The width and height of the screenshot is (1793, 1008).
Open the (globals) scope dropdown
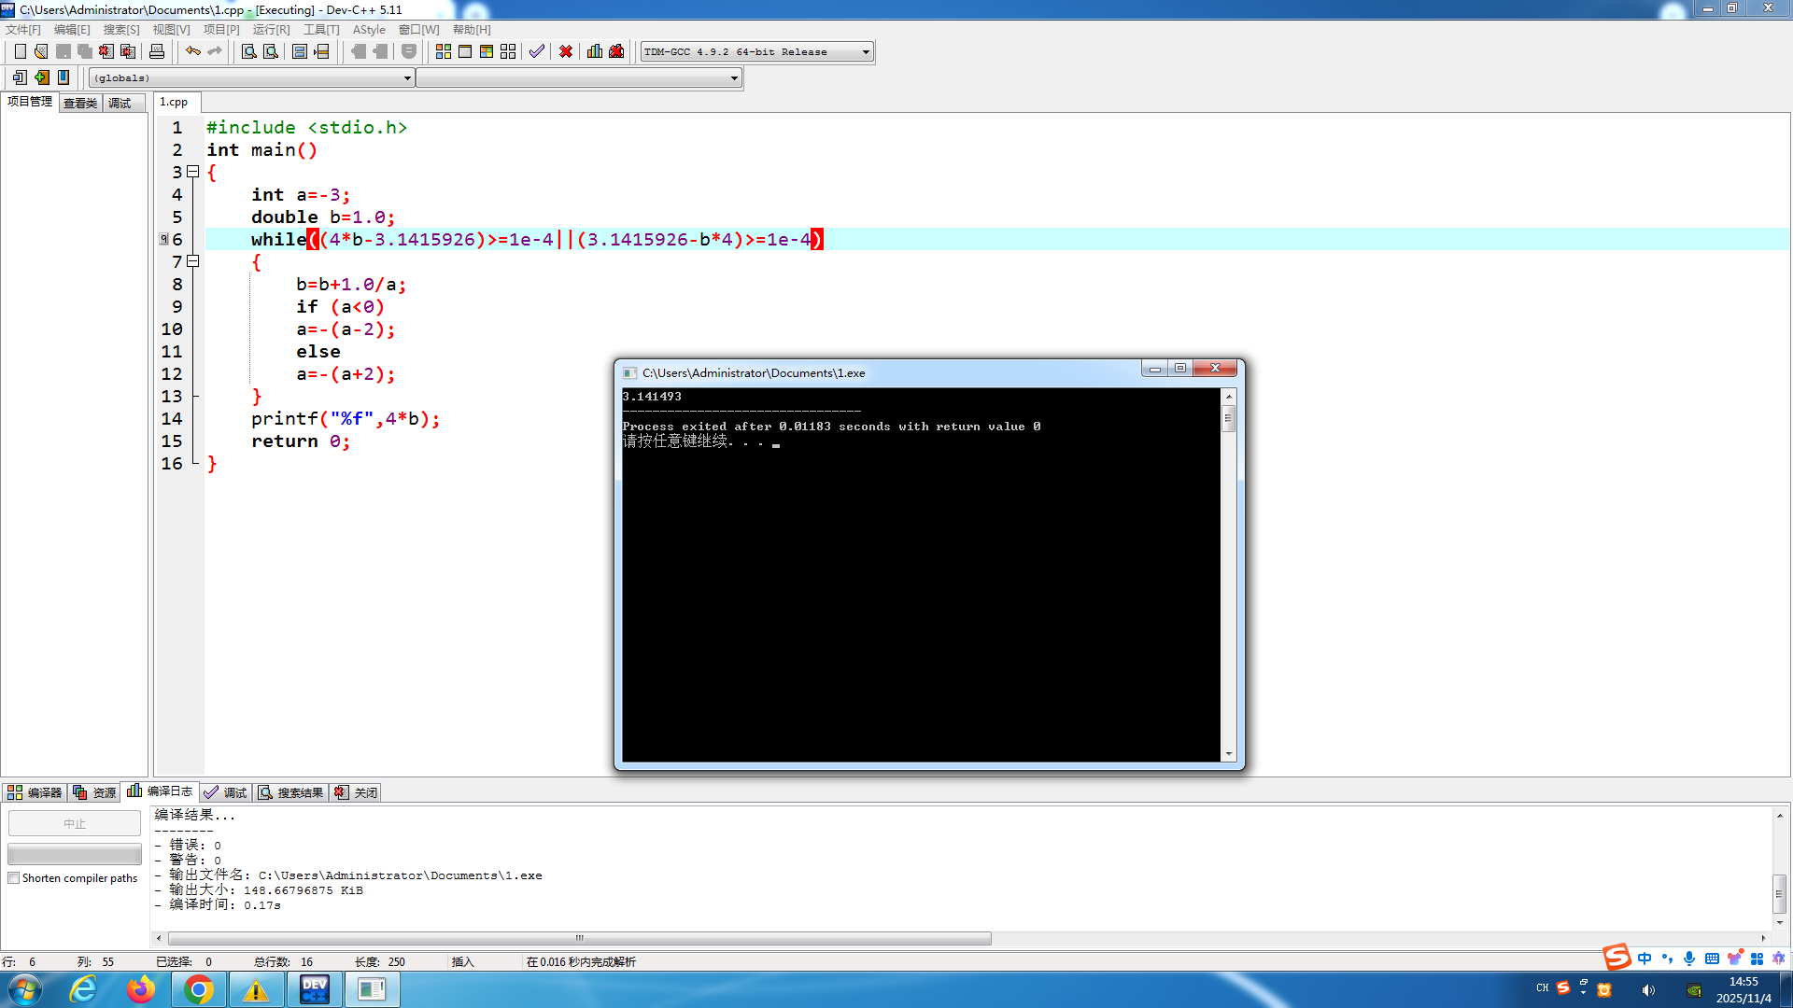407,78
